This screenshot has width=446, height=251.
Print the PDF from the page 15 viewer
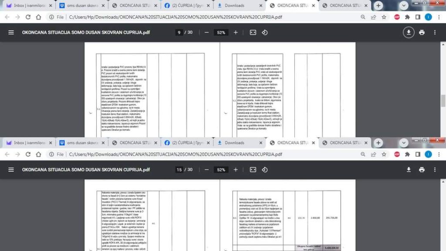(x=422, y=170)
